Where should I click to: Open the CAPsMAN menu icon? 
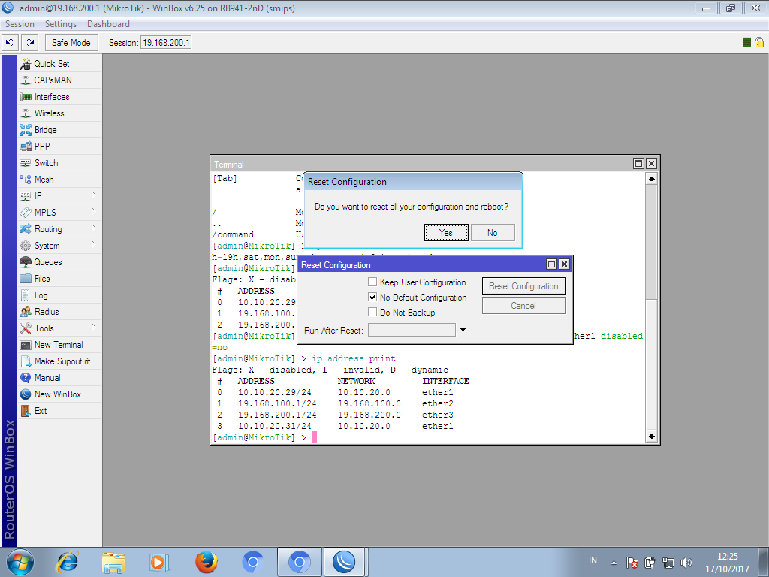click(25, 80)
